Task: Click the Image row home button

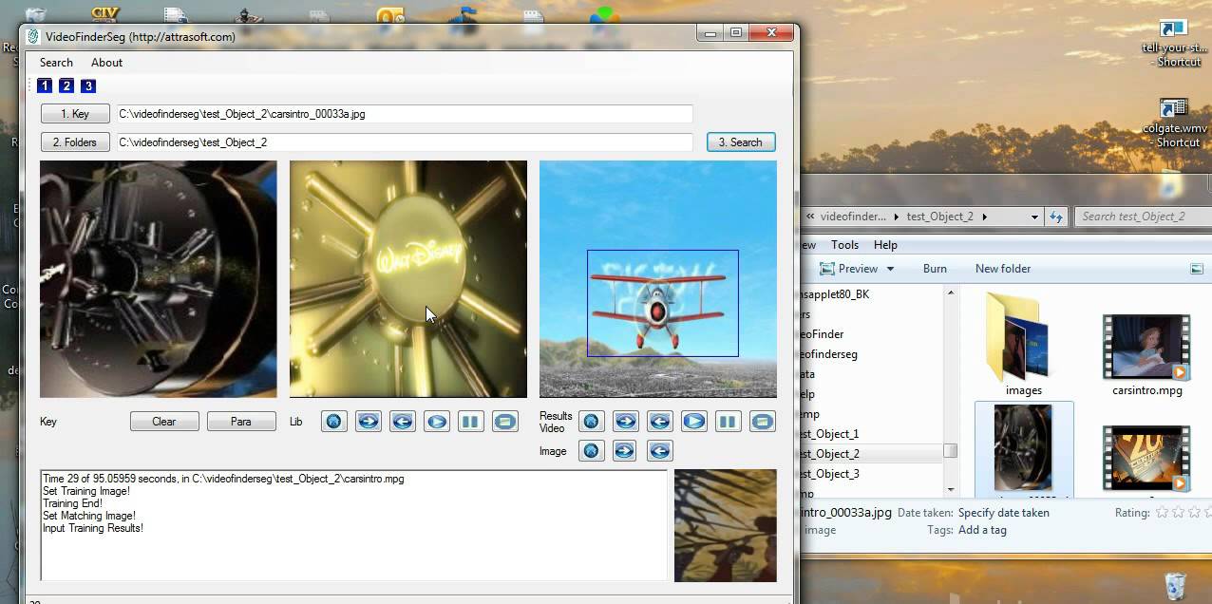Action: point(592,451)
